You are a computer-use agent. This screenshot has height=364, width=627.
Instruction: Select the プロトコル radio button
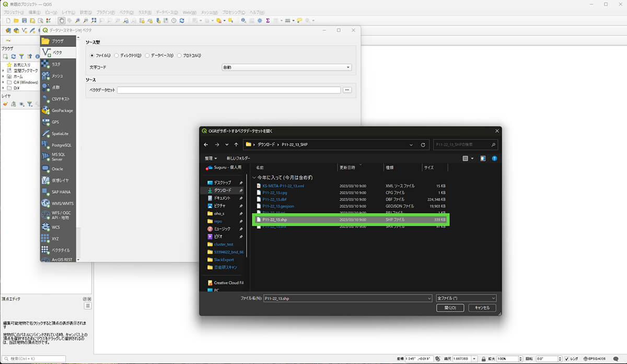[x=180, y=55]
